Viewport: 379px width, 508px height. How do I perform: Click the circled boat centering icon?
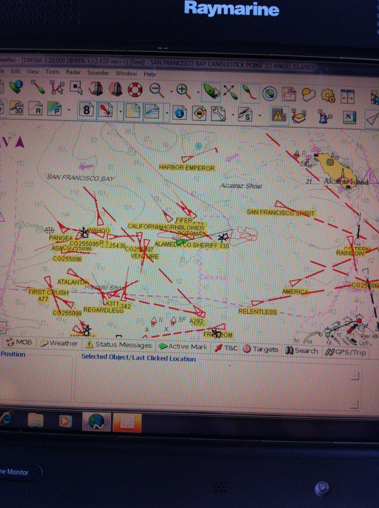coord(269,94)
